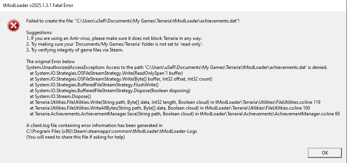Viewport: 347px width, 163px height.
Task: Click the System.UnauthorizedAccessException line
Action: 176,67
